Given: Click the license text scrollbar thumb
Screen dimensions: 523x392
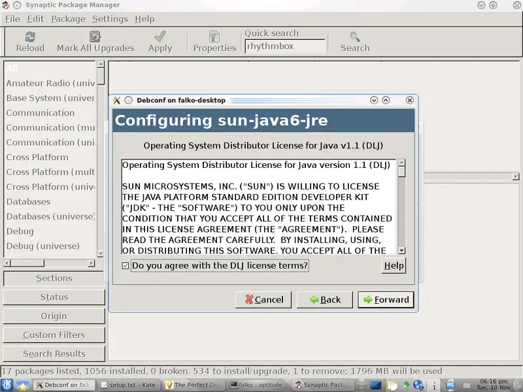Looking at the screenshot, I should pos(402,171).
